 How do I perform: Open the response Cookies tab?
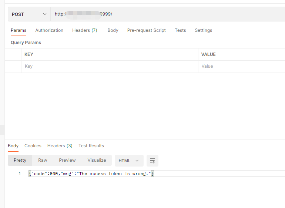(x=33, y=146)
